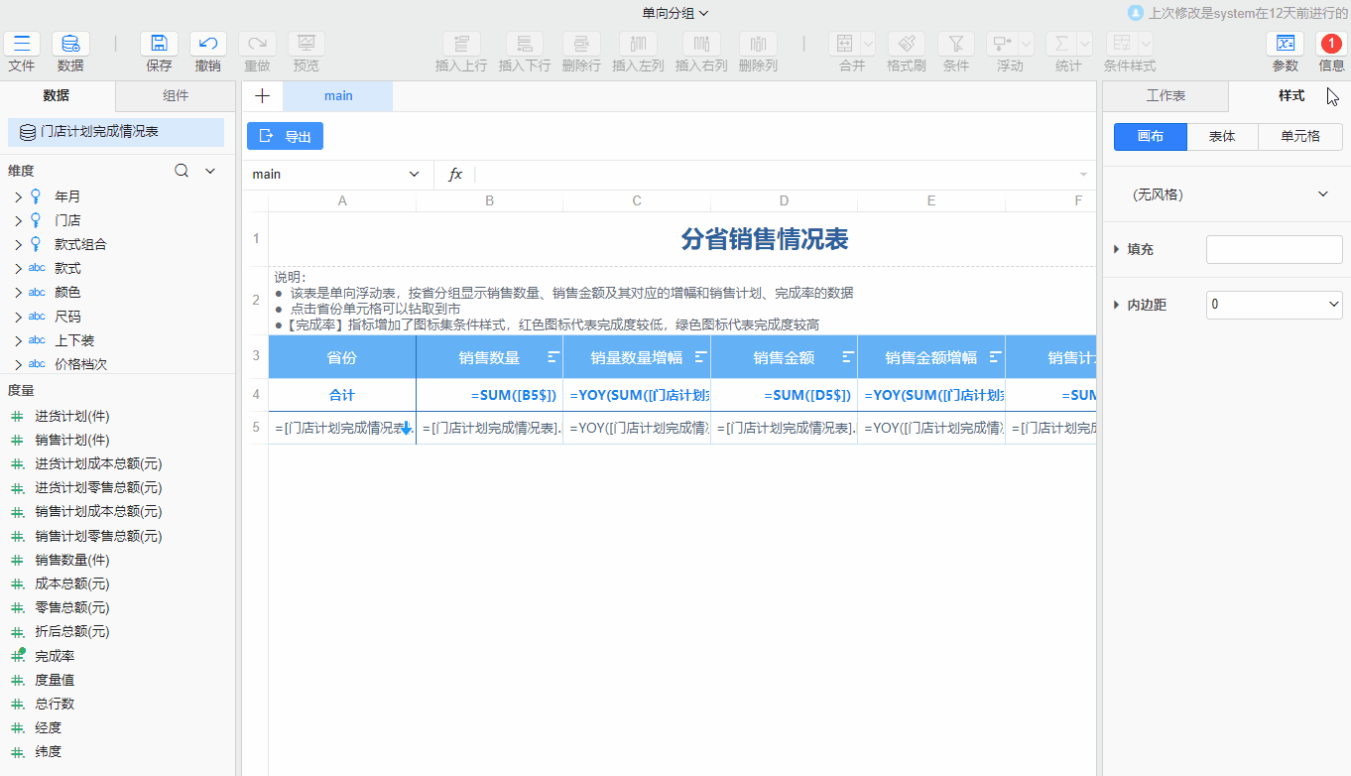Open the 单向分组 dropdown at top

tap(675, 13)
